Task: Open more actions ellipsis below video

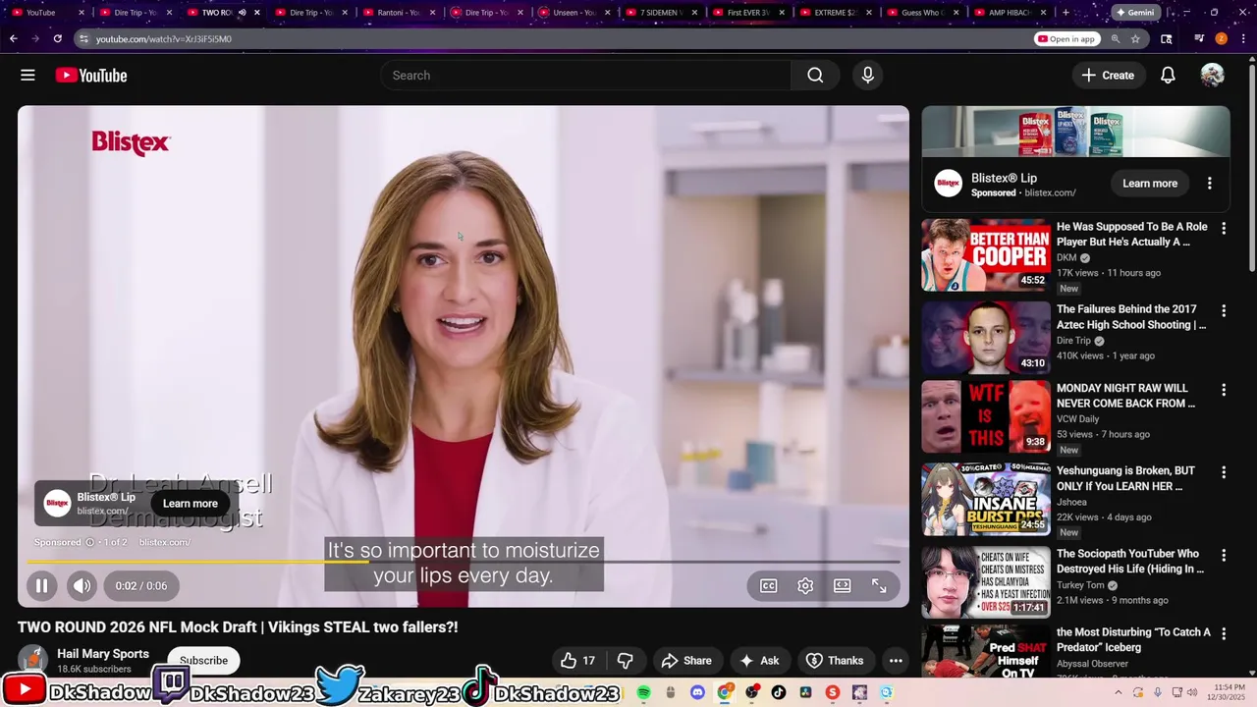Action: (896, 661)
